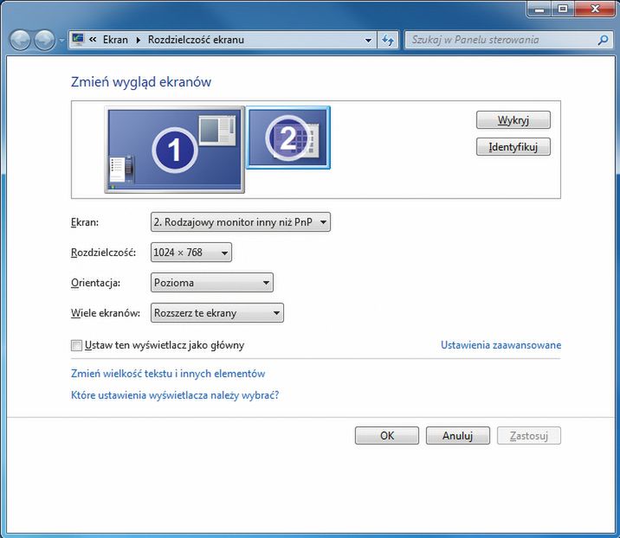Minimize the window
Screen dimensions: 620x538
point(539,9)
